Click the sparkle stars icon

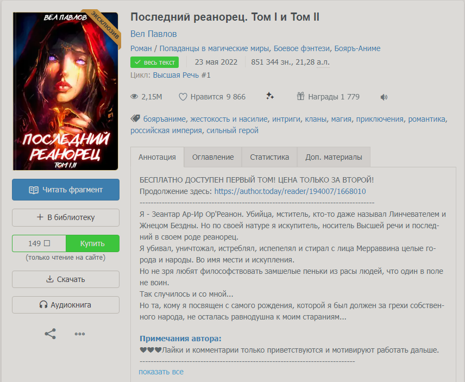point(270,96)
